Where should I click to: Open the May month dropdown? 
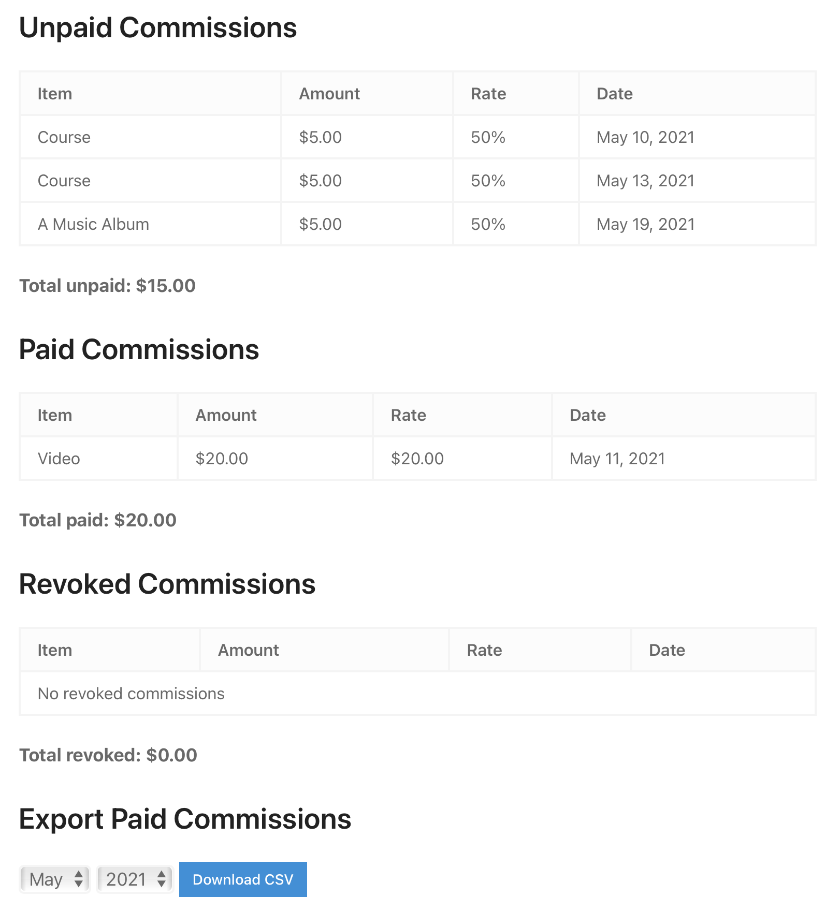pyautogui.click(x=55, y=879)
